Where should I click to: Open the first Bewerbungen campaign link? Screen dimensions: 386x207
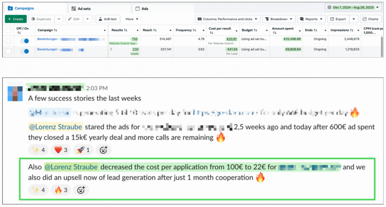[x=48, y=39]
